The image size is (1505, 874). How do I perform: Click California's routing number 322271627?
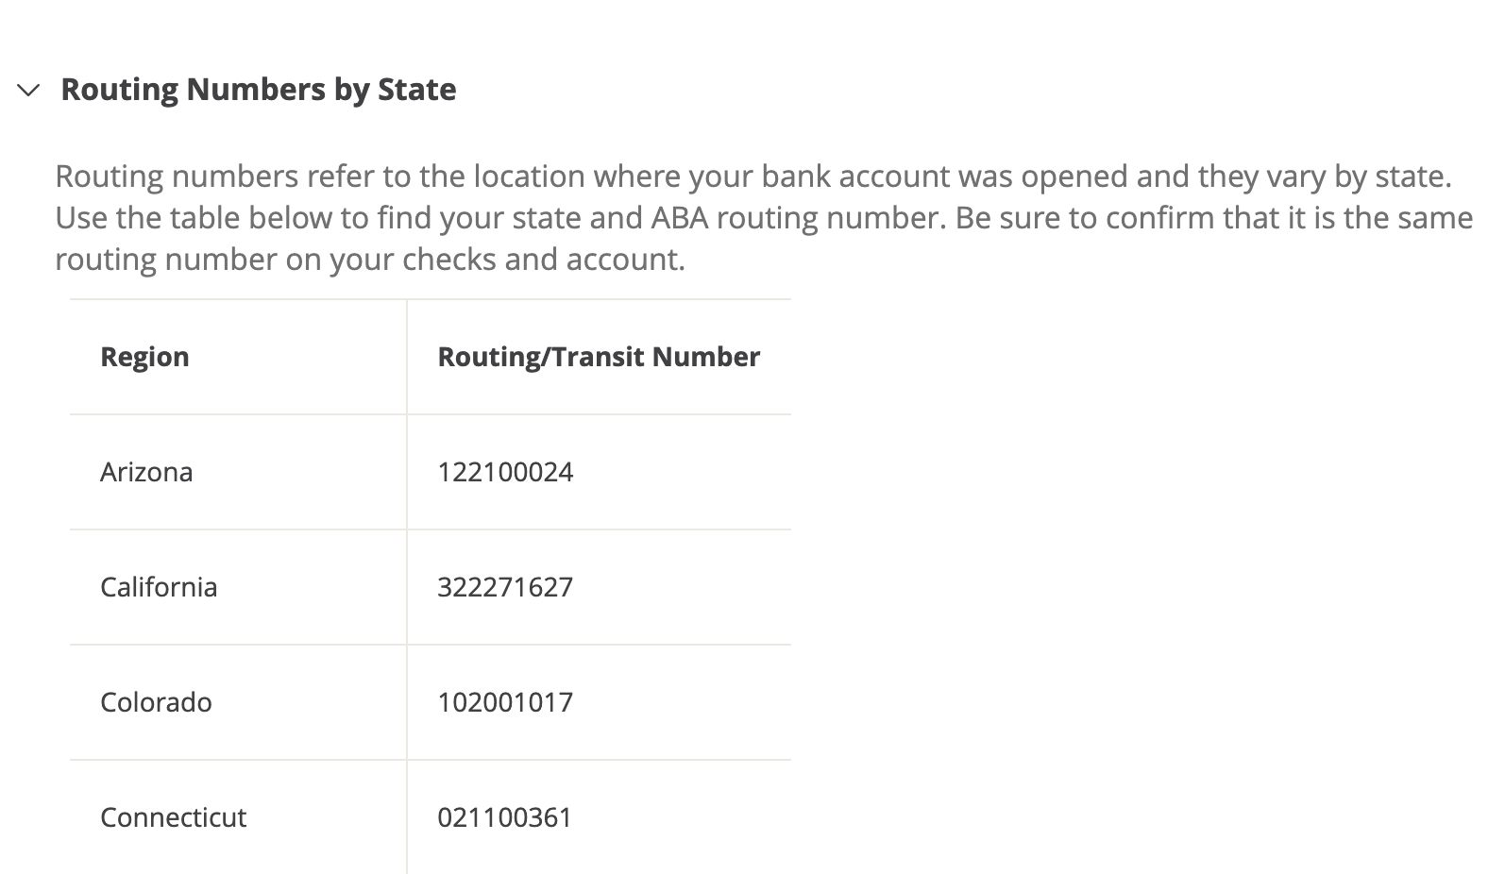click(505, 587)
